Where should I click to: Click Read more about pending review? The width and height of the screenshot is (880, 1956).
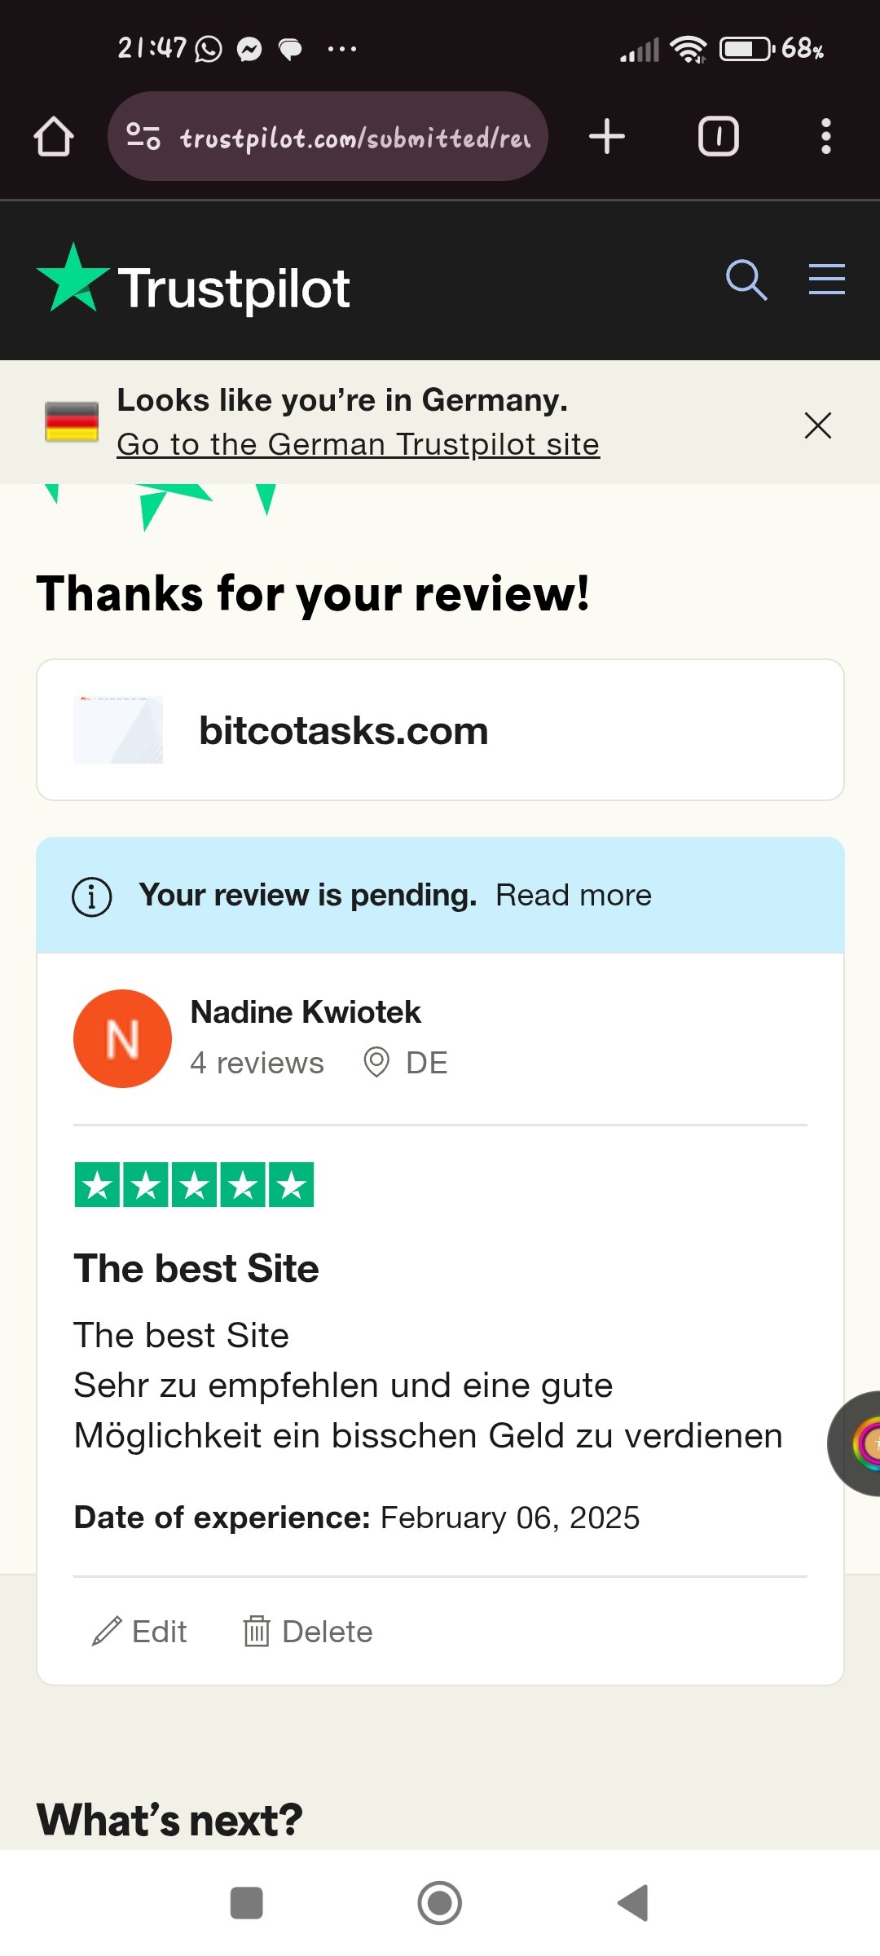[574, 896]
